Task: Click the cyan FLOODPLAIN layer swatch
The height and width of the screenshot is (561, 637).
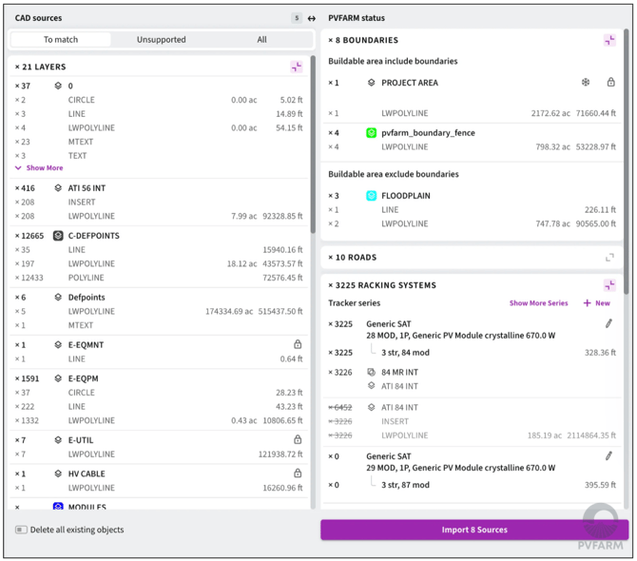Action: (x=372, y=196)
